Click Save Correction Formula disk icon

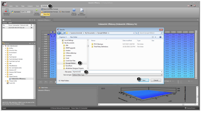[42, 9]
